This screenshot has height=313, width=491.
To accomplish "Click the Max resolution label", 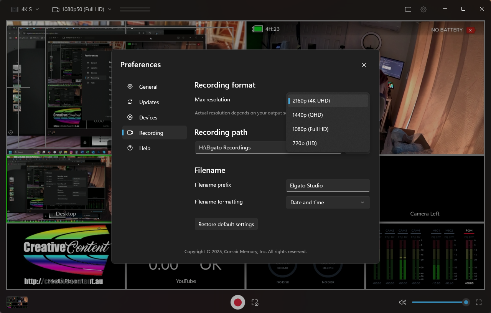I will click(x=213, y=99).
